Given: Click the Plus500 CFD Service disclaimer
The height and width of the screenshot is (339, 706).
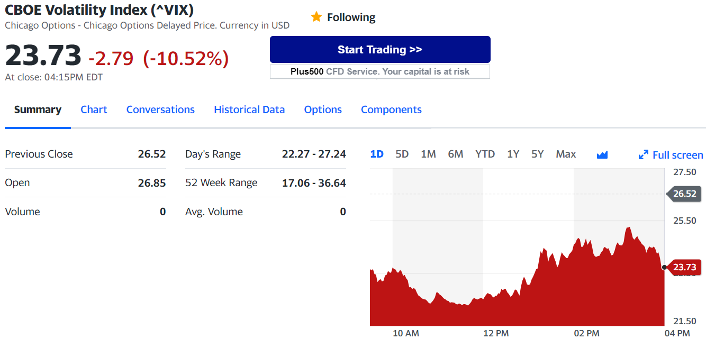Looking at the screenshot, I should click(380, 71).
